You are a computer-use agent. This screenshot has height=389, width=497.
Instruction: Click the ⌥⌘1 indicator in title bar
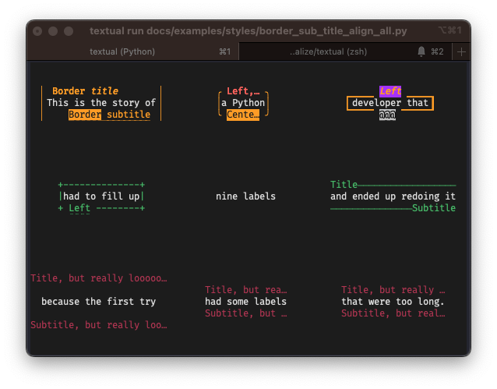(x=450, y=30)
